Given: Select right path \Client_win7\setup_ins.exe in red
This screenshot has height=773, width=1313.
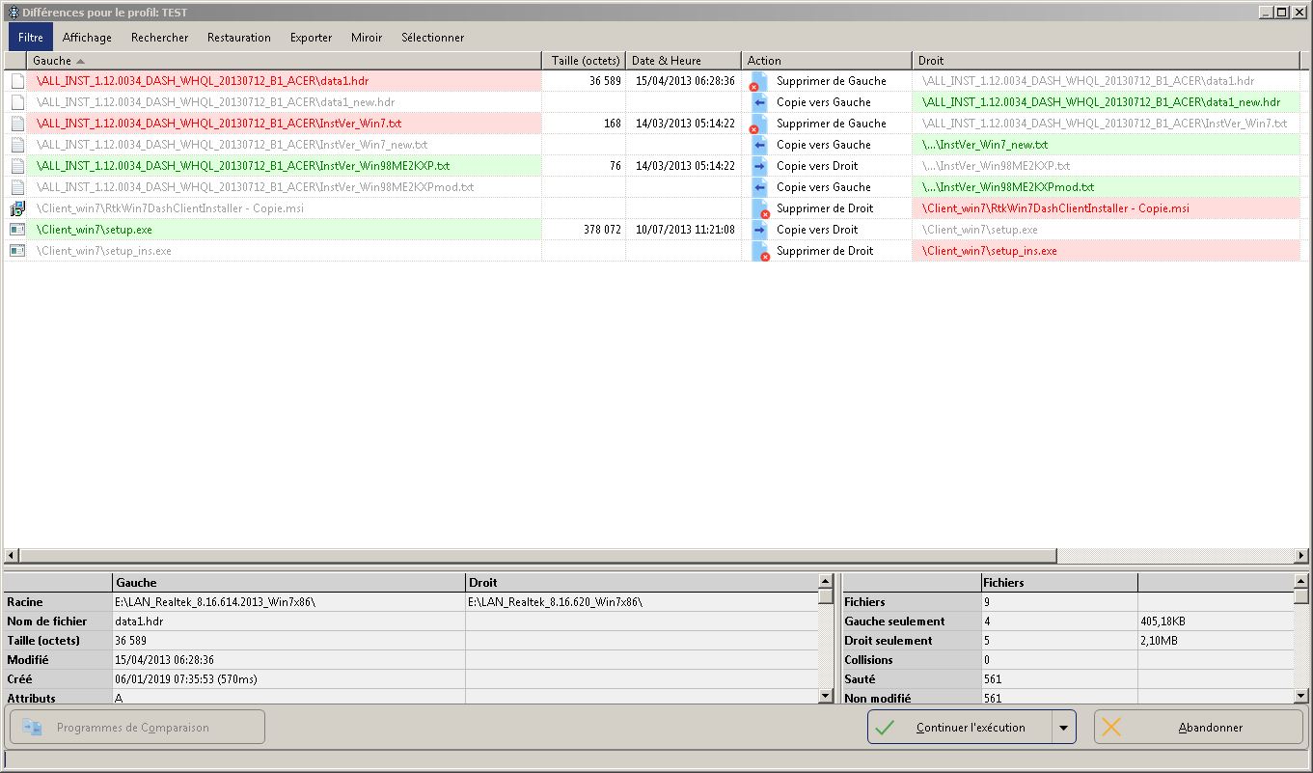Looking at the screenshot, I should coord(990,251).
